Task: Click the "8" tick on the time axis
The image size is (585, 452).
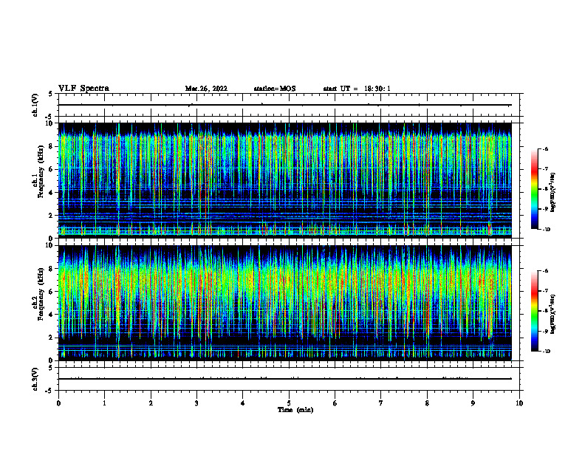Action: pyautogui.click(x=427, y=403)
